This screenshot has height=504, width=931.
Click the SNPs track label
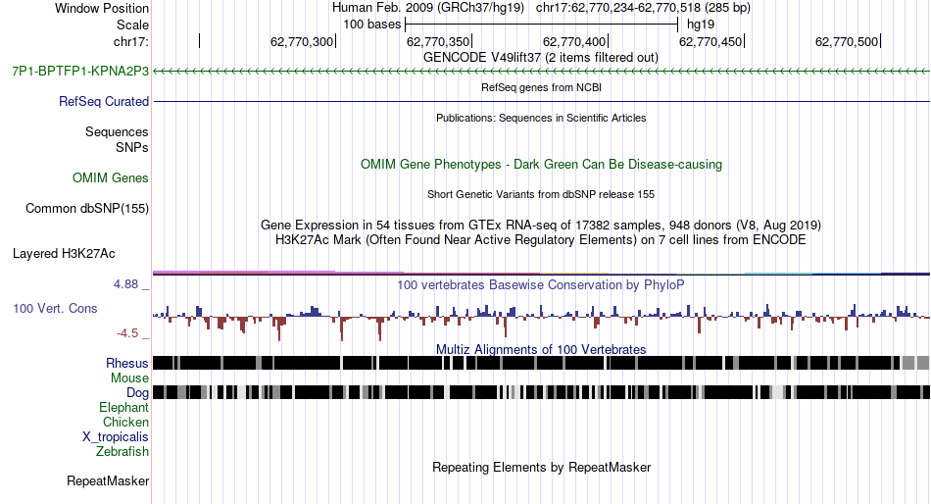point(132,147)
